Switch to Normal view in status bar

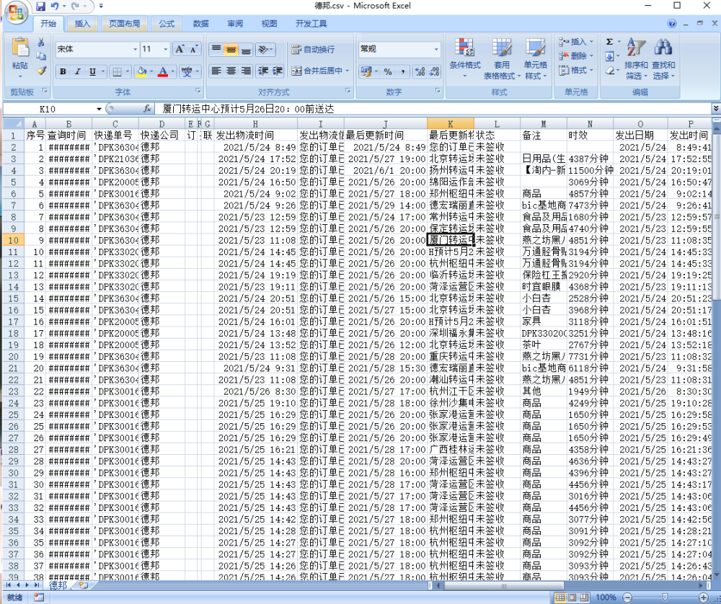[560, 598]
